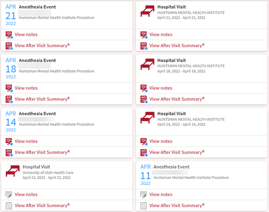This screenshot has width=269, height=212.
Task: Click the AVS icon for April 21 Anesthesia Event
Action: (9, 46)
